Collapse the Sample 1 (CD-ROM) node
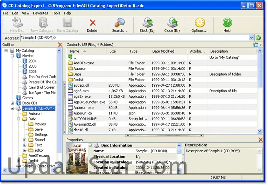Image resolution: width=268 pixels, height=185 pixels. tap(12, 108)
